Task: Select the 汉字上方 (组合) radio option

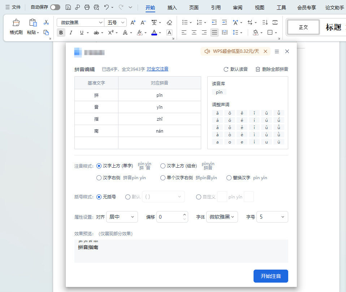Action: (163, 166)
